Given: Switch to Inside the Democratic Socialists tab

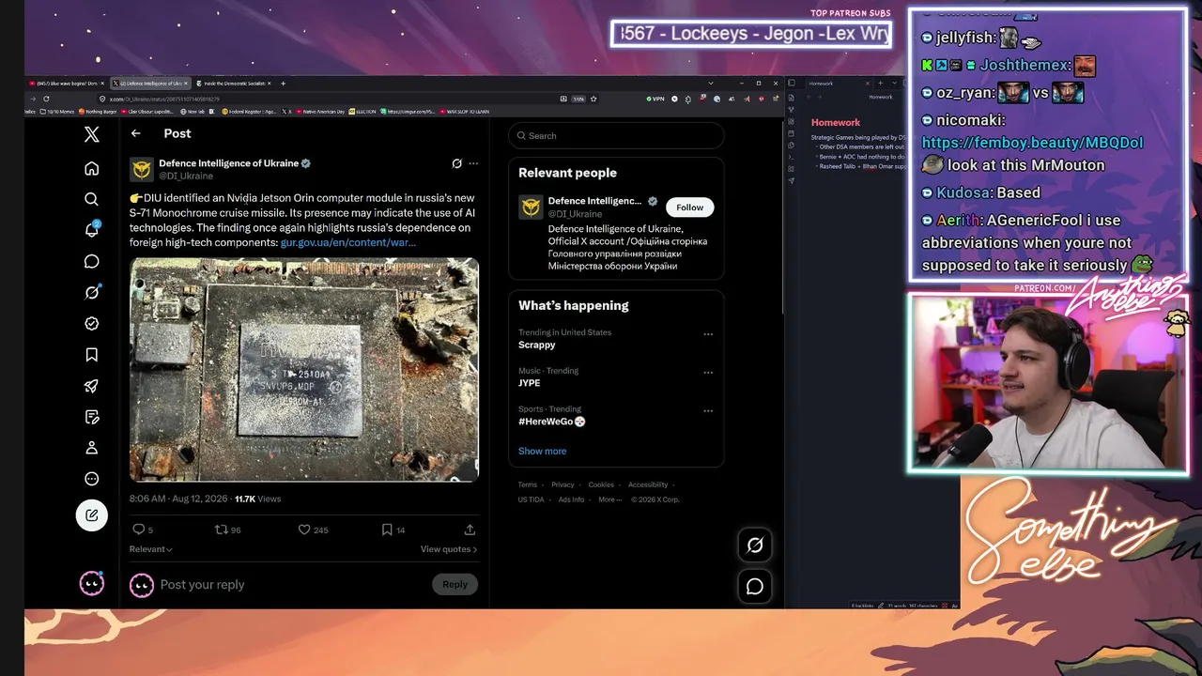Looking at the screenshot, I should tap(232, 84).
